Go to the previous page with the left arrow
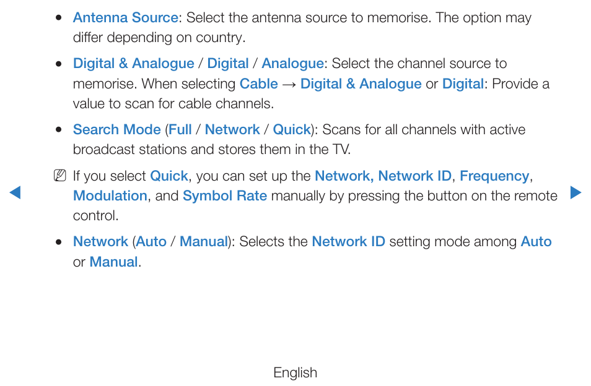The height and width of the screenshot is (386, 591). click(15, 192)
